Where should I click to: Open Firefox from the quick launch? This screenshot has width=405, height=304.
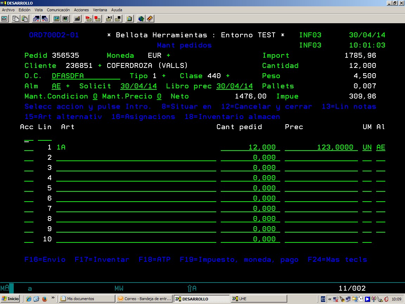[x=45, y=299]
